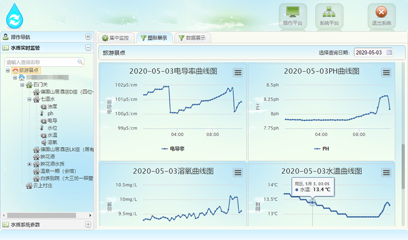Viewport: 408px width, 240px height.
Task: Toggle the PH legend series visibility
Action: point(322,149)
